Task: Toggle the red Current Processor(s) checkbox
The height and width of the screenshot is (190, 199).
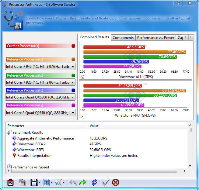Action: (x=73, y=46)
